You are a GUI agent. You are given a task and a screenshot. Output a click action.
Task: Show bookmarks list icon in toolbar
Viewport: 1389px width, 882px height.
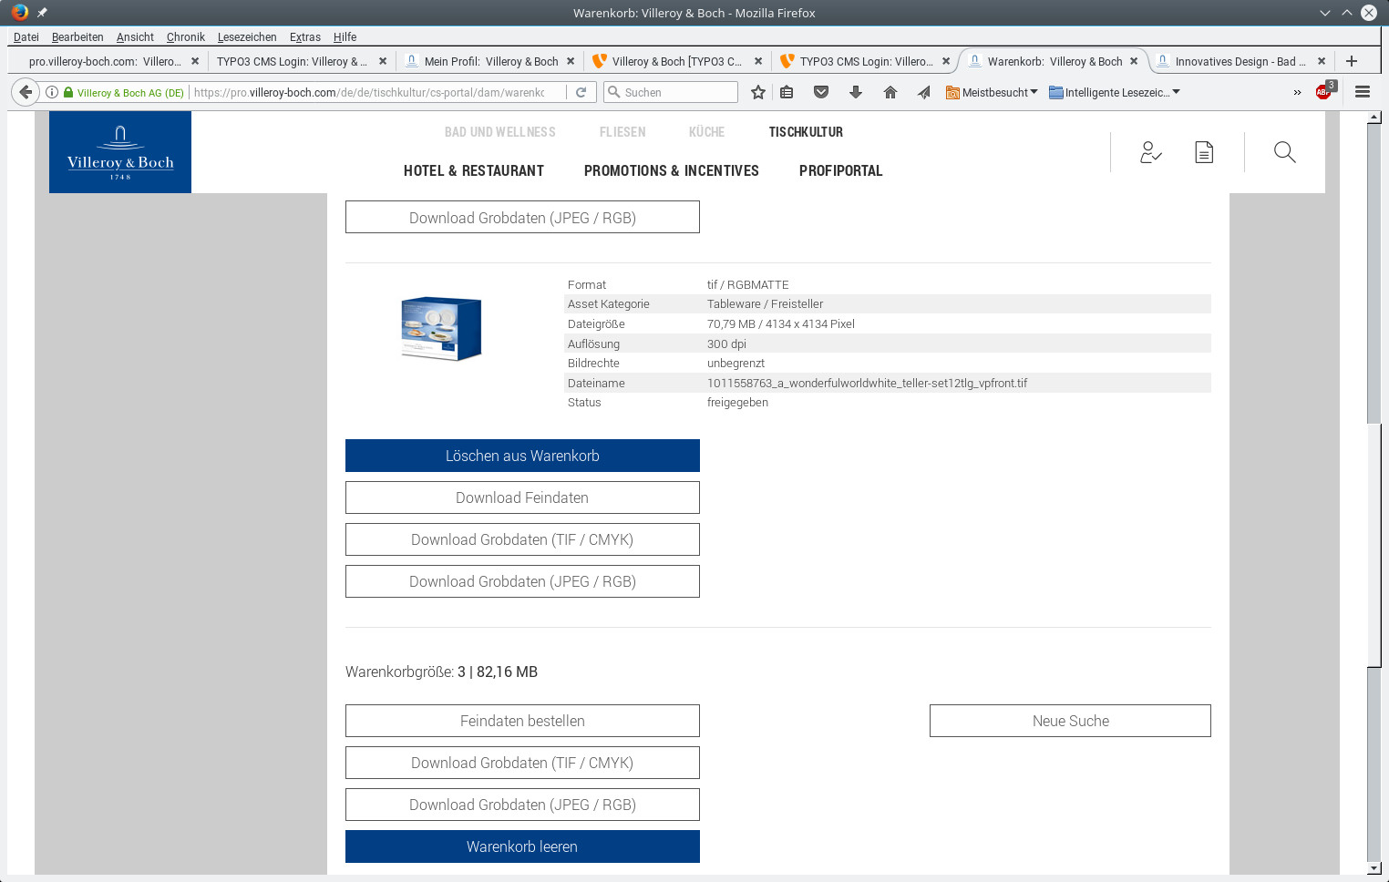787,92
